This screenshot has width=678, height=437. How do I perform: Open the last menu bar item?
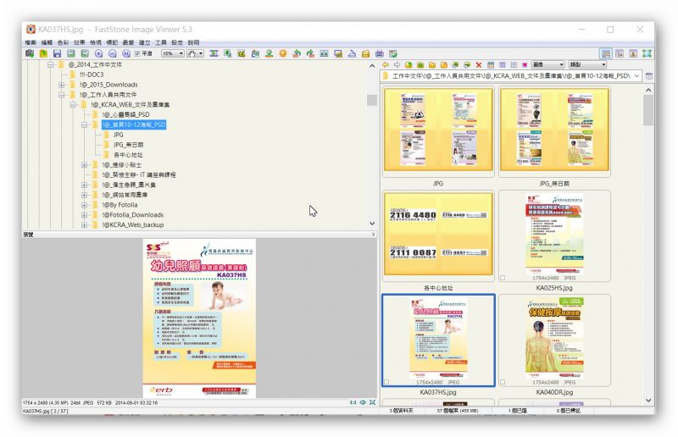click(x=193, y=42)
